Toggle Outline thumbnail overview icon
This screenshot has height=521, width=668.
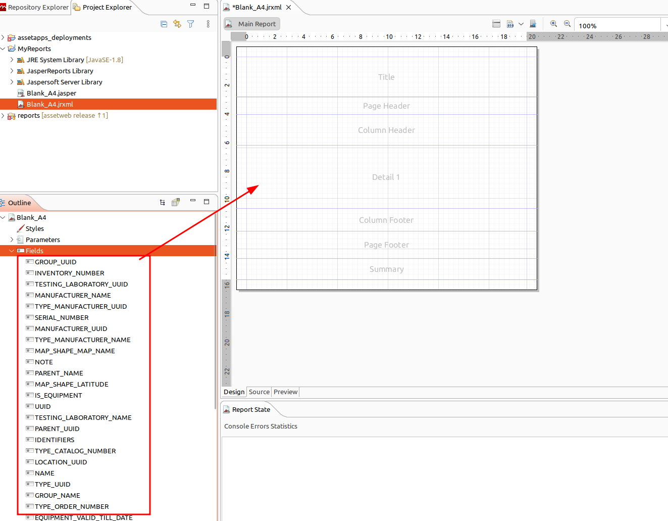(x=176, y=203)
